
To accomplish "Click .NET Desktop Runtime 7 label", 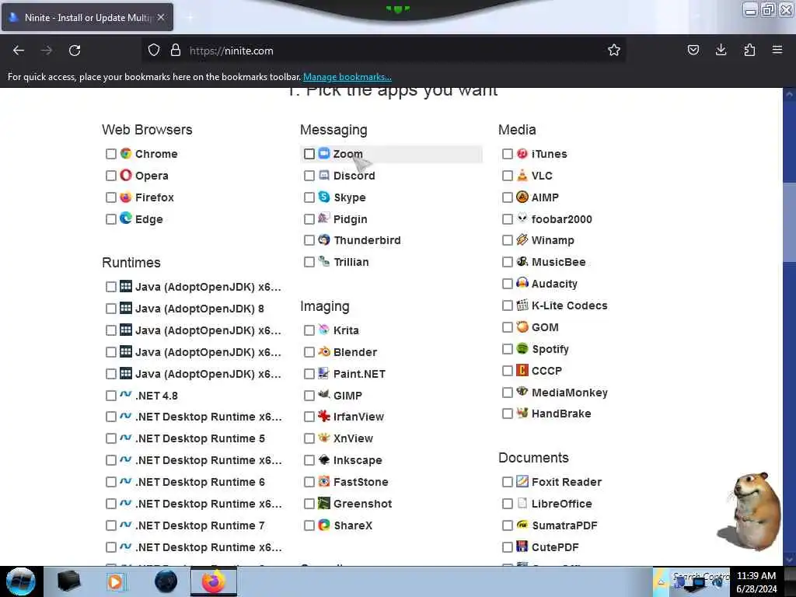I will click(200, 525).
